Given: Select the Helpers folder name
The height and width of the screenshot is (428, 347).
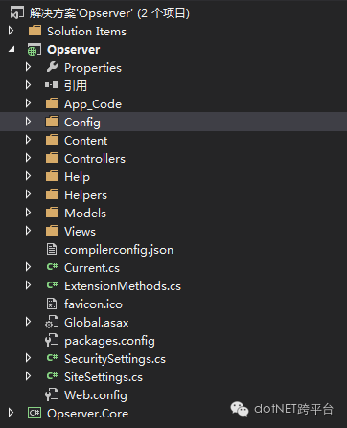Looking at the screenshot, I should (85, 195).
